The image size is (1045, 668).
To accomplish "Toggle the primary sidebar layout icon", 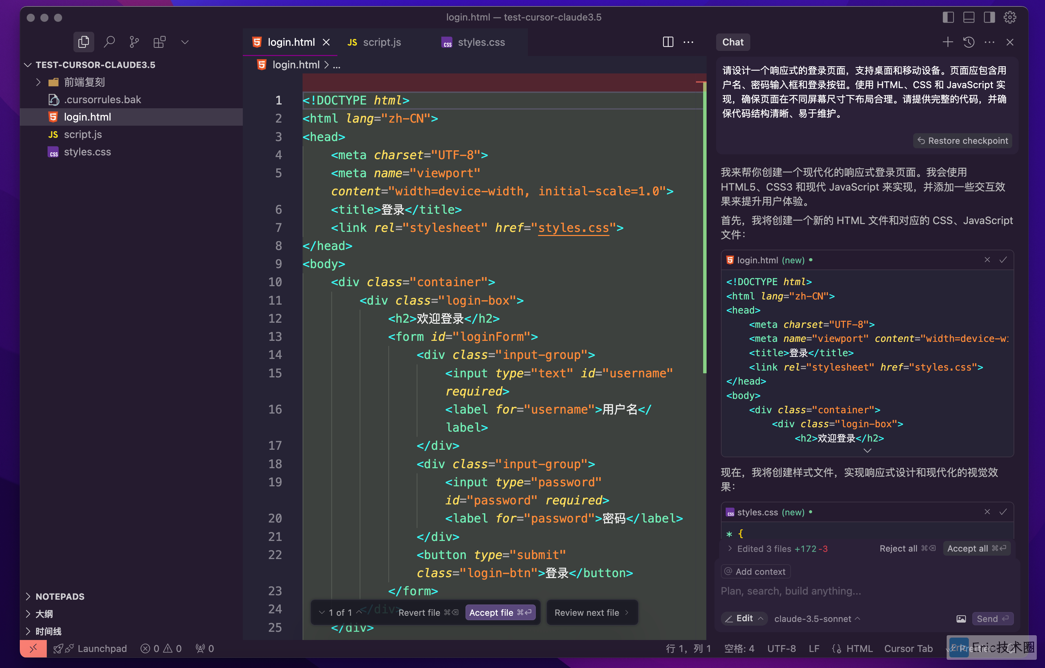I will [x=948, y=17].
